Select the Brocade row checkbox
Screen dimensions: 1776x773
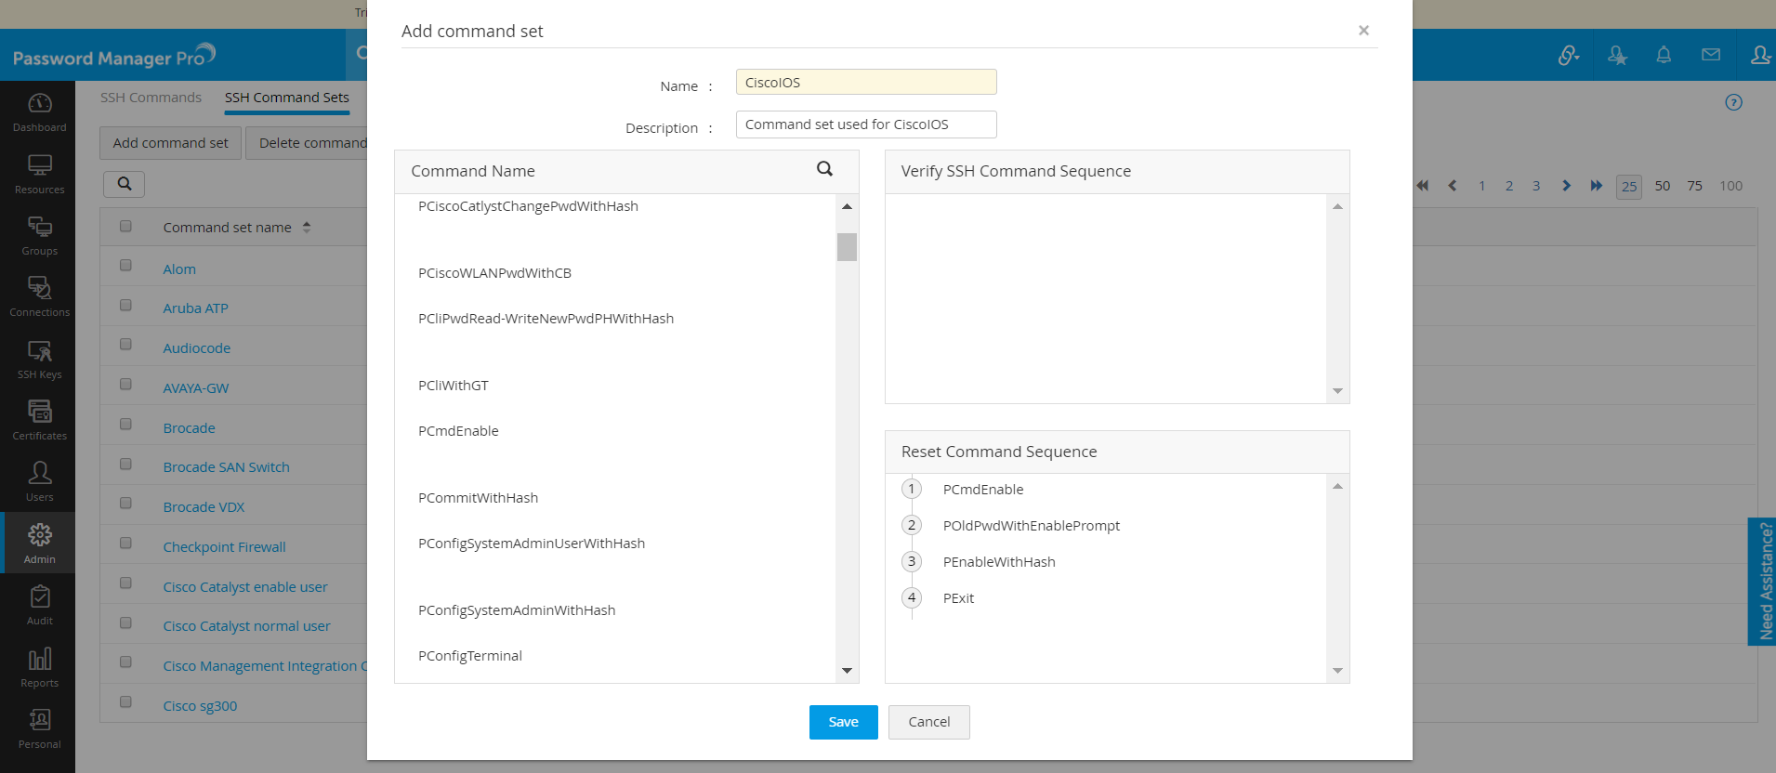[125, 425]
